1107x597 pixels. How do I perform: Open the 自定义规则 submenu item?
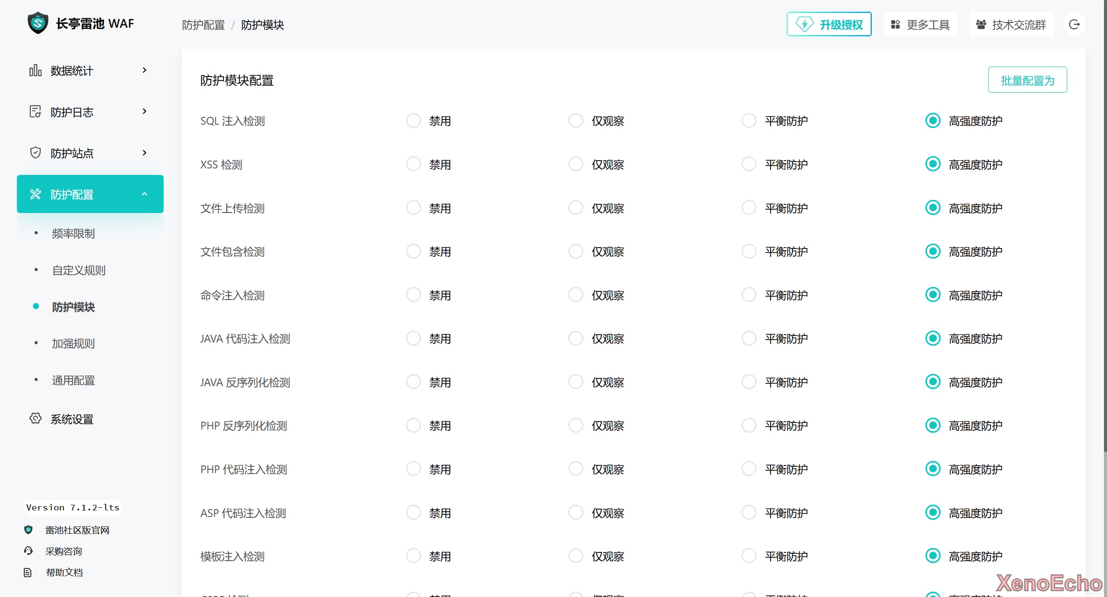(78, 270)
